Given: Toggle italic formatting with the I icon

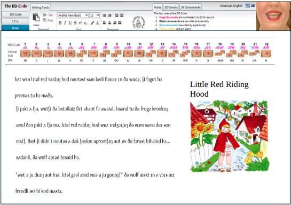Looking at the screenshot, I should coord(65,23).
